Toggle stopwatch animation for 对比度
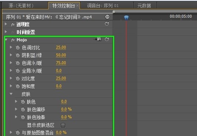 click(x=18, y=79)
